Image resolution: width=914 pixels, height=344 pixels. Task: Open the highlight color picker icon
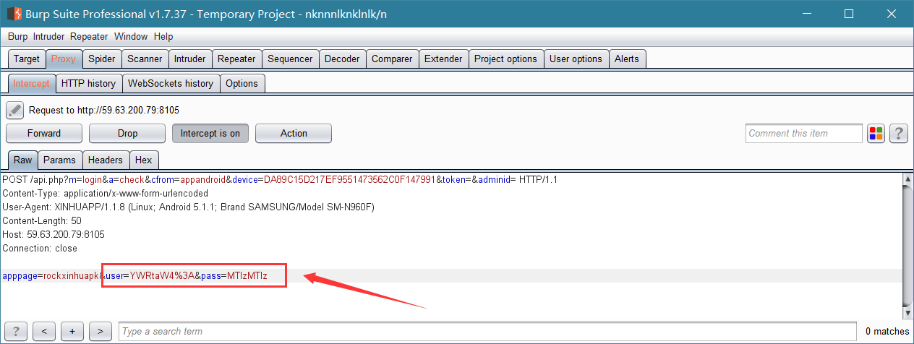(876, 133)
